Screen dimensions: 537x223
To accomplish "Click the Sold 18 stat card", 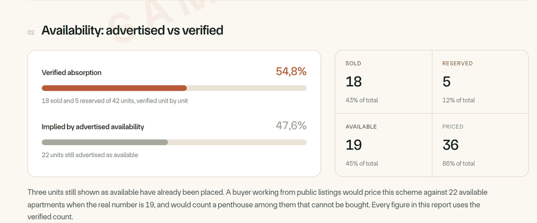I will [384, 82].
